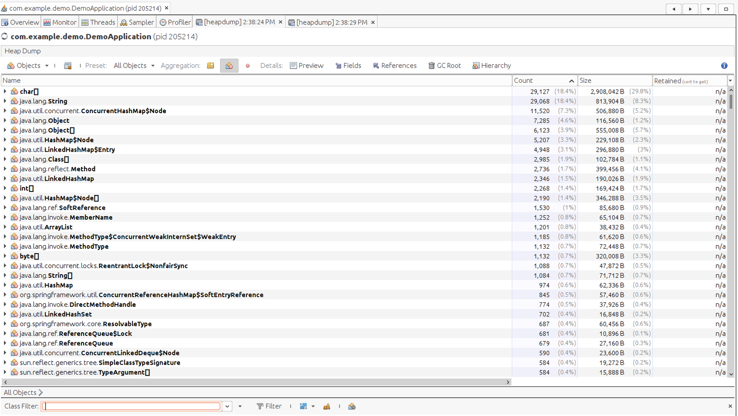The height and width of the screenshot is (416, 738).
Task: Expand the java.lang.Object row
Action: click(x=5, y=121)
